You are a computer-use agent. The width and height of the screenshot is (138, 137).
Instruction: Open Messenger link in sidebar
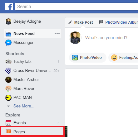[23, 43]
